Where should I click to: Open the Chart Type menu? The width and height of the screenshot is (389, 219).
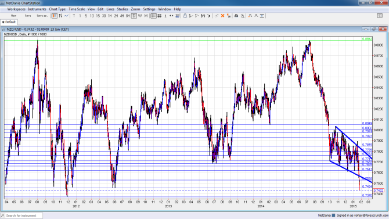point(57,9)
